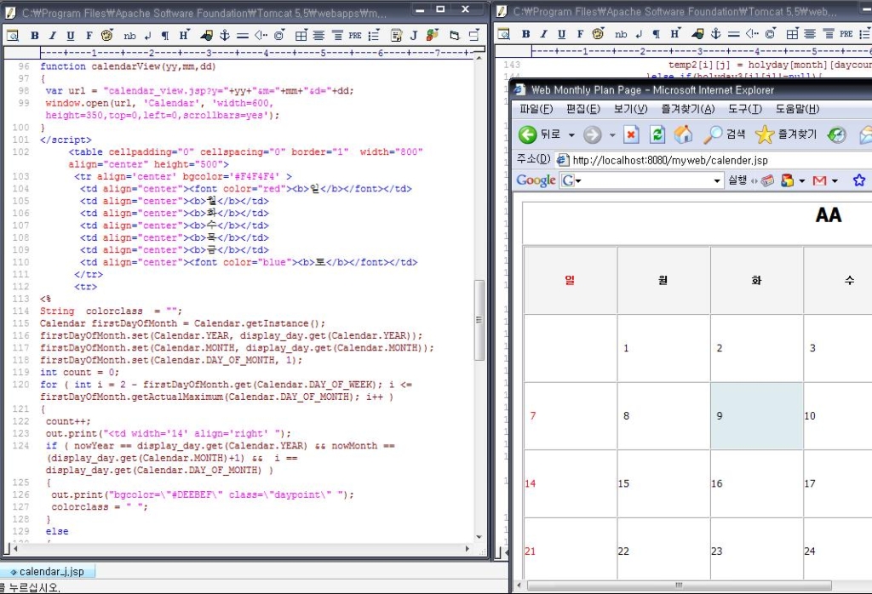The width and height of the screenshot is (872, 594).
Task: Open the special character (©) tool in left editor
Action: pyautogui.click(x=279, y=36)
